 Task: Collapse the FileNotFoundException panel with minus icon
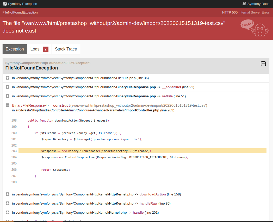coord(263,64)
